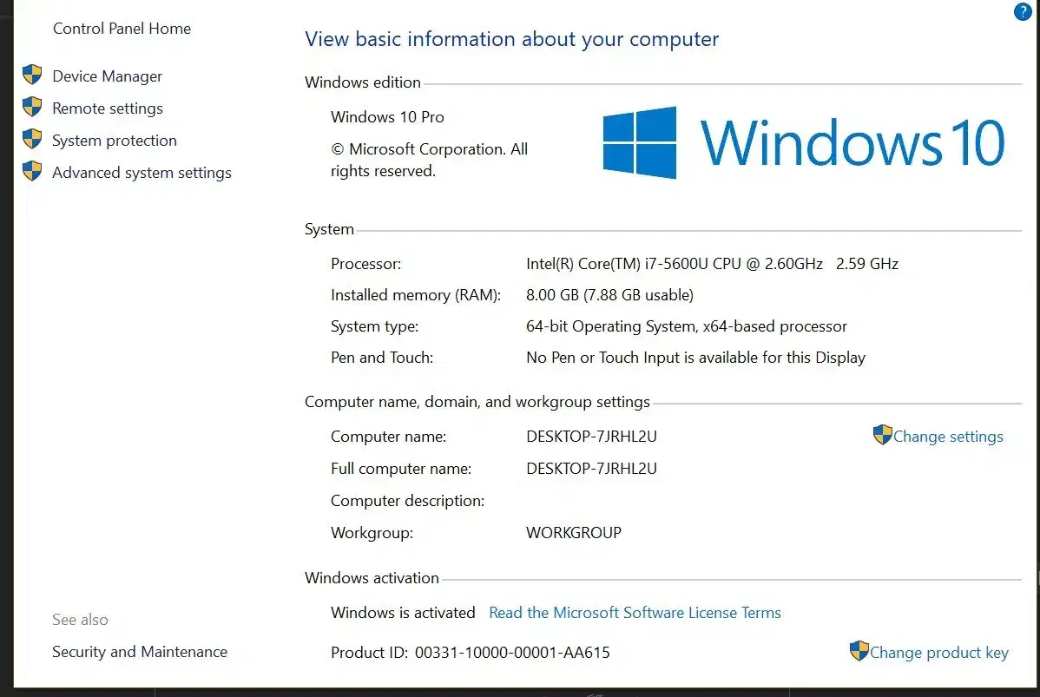Open Security and Maintenance under See also
The image size is (1040, 697).
[140, 652]
